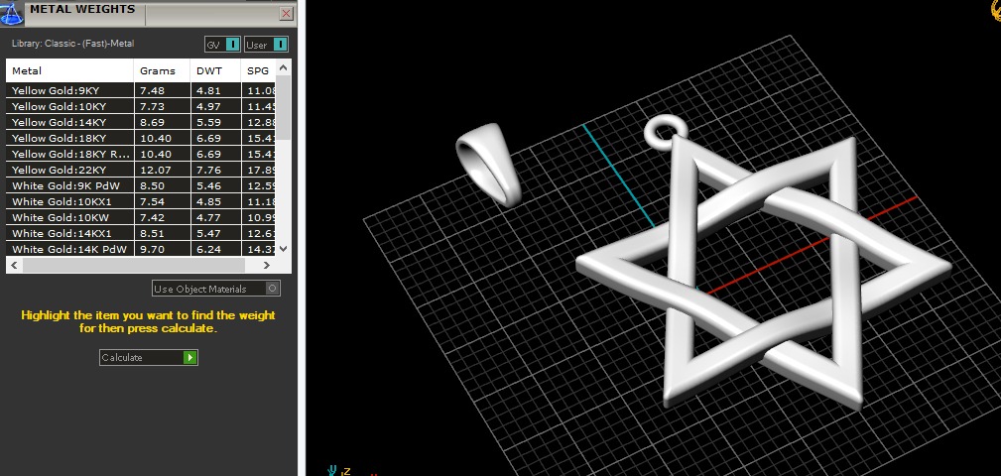Click the right arrow of horizontal scrollbar
1001x476 pixels.
click(x=267, y=265)
